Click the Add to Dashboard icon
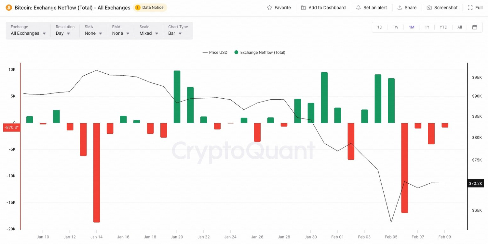Image resolution: width=488 pixels, height=244 pixels. 304,7
